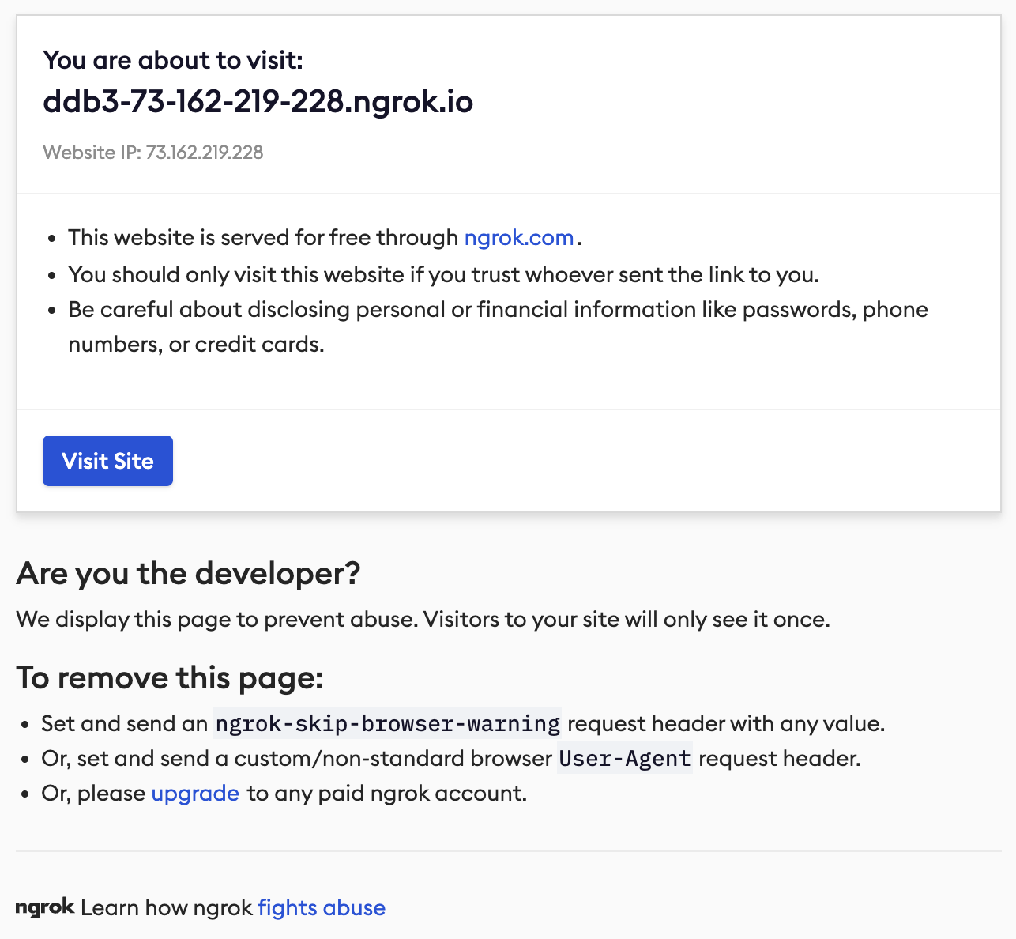
Task: Click the ngrok logo in the footer
Action: pos(45,907)
